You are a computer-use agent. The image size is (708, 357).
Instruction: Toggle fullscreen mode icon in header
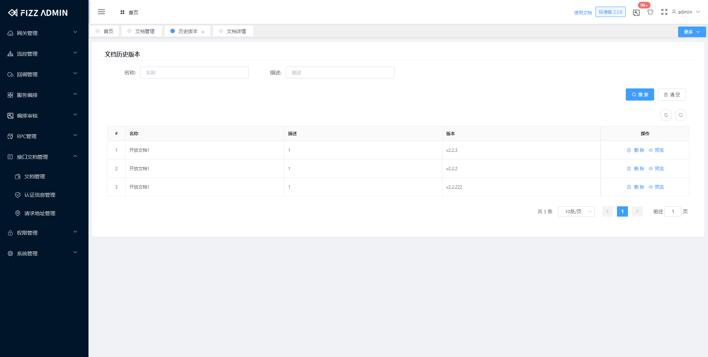[664, 12]
